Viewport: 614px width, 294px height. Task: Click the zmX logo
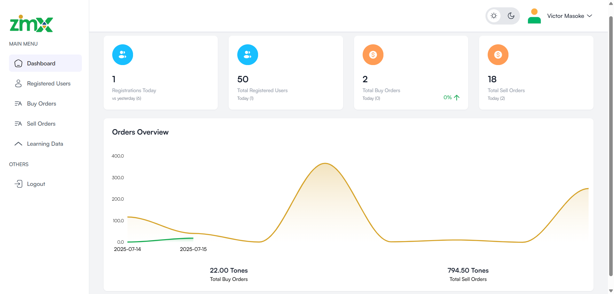click(31, 24)
